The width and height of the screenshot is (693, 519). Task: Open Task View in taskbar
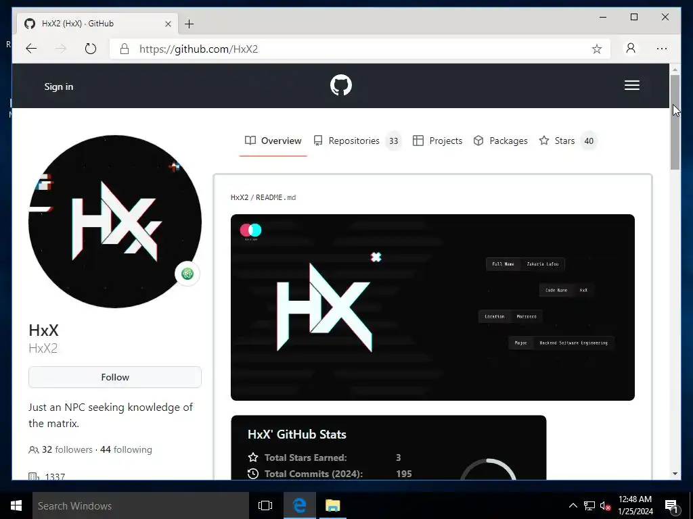[265, 505]
